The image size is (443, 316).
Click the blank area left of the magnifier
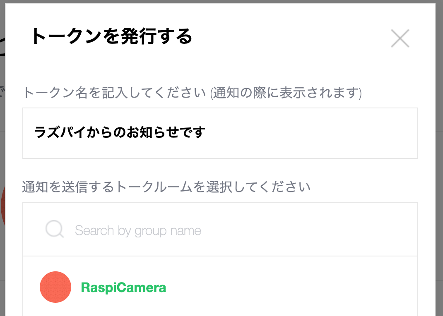coord(34,229)
